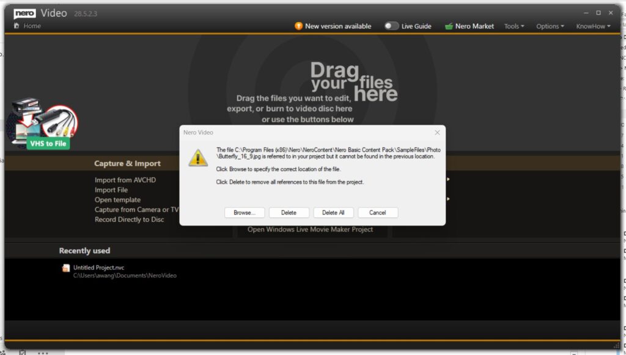Click the resize grip at window corner
This screenshot has height=355, width=626.
point(617,345)
